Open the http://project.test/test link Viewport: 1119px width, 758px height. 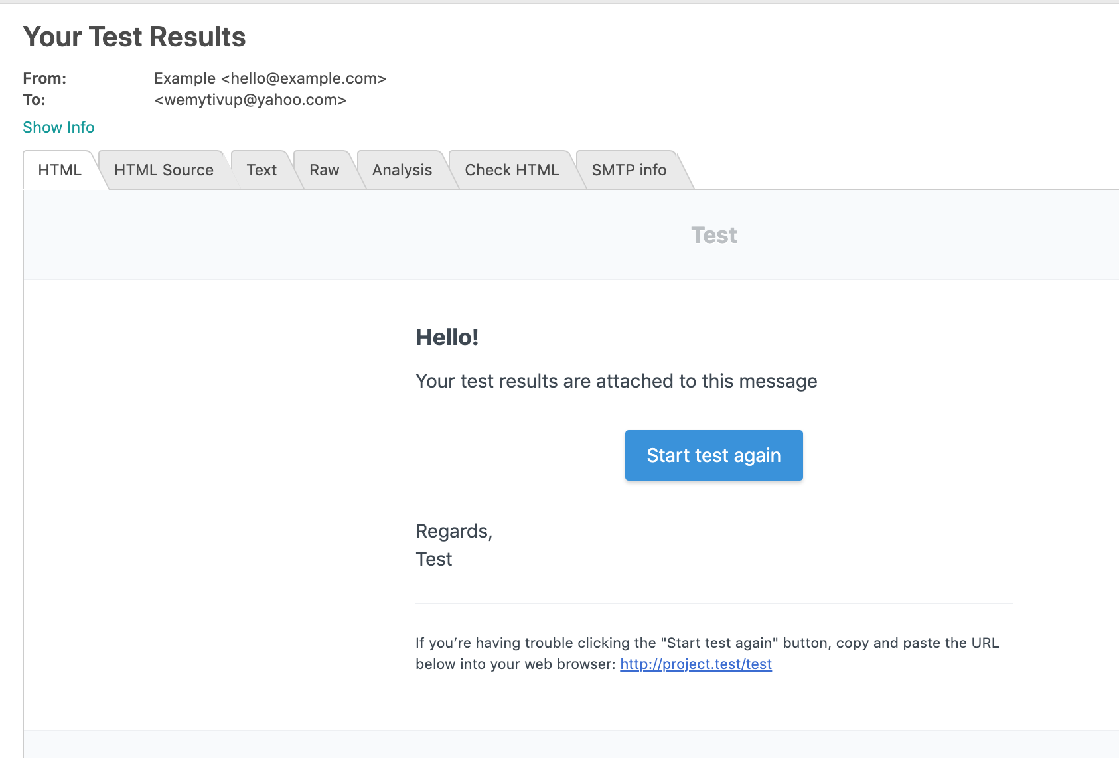[696, 664]
